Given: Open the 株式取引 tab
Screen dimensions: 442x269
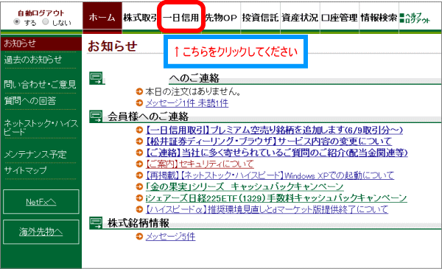Looking at the screenshot, I should 140,18.
